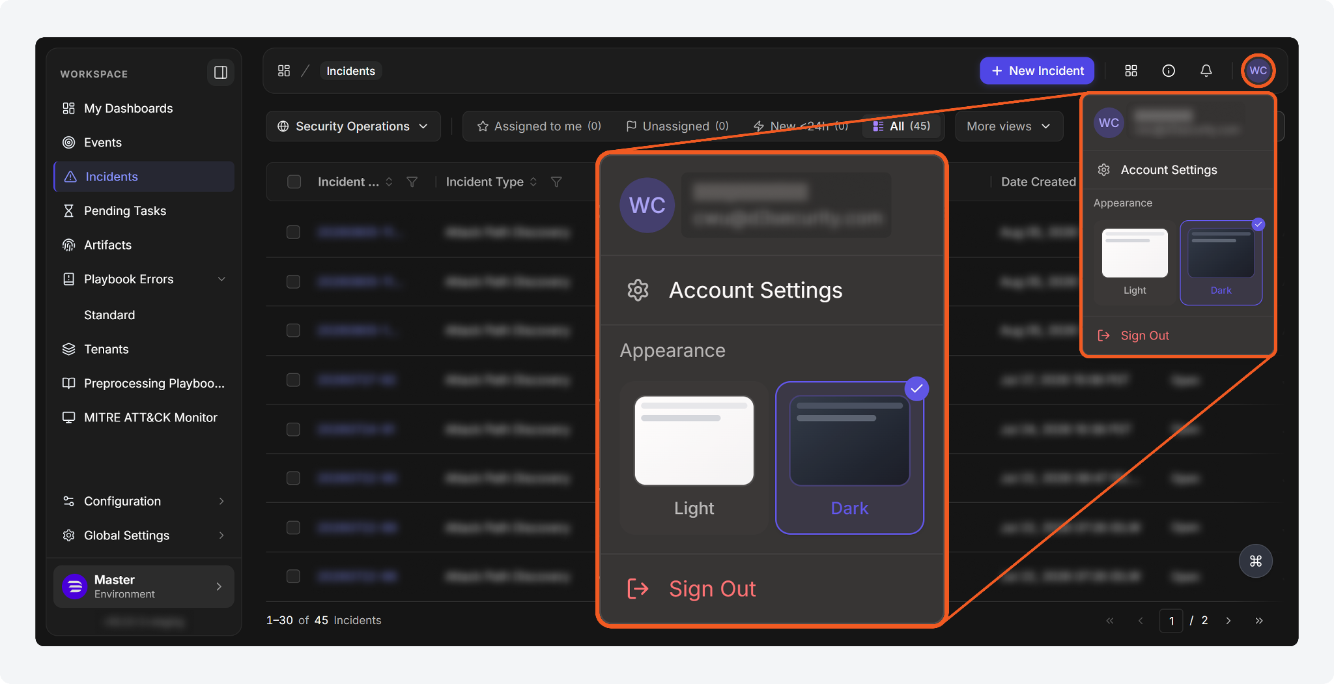
Task: Check the first incident row checkbox
Action: (x=293, y=232)
